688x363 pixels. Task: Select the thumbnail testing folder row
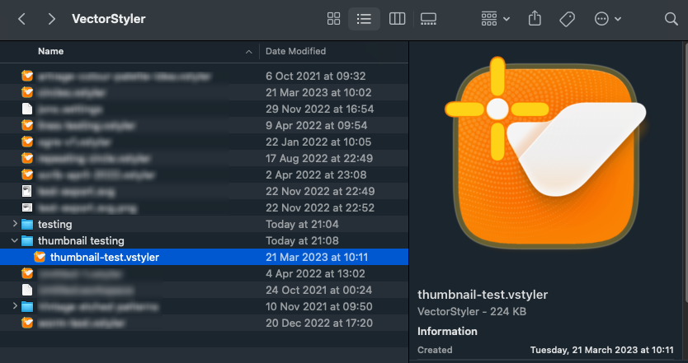81,240
